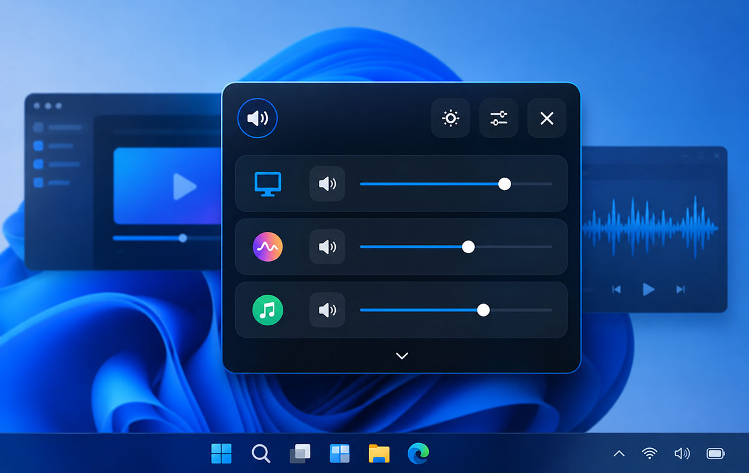Click the video progress bar knob in left window
Image resolution: width=749 pixels, height=473 pixels.
coord(182,237)
